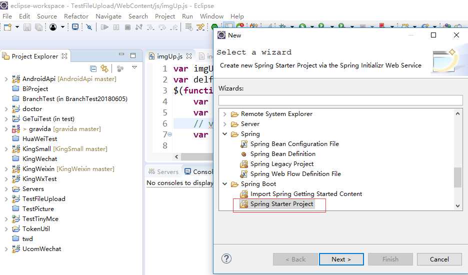Screen dimensions: 468x275
Task: Expand the UcomWechat project
Action: tap(6, 249)
